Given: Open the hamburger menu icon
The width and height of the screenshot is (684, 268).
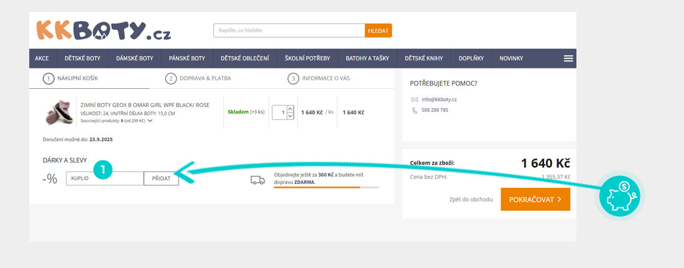Looking at the screenshot, I should click(x=568, y=58).
